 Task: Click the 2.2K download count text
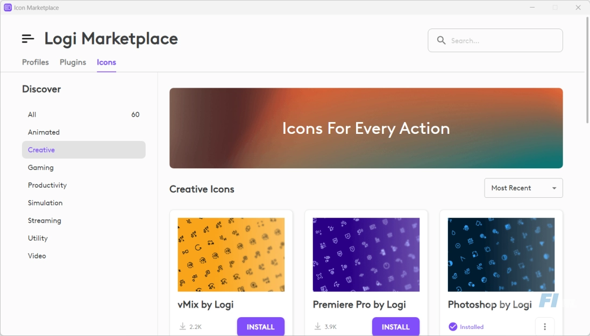point(196,327)
